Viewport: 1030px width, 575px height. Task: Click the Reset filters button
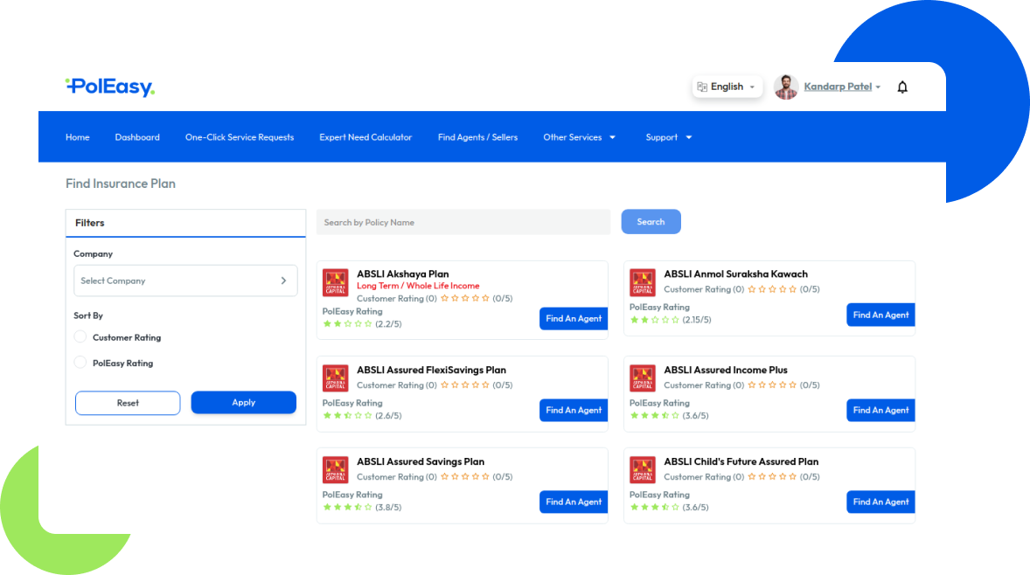pos(128,403)
